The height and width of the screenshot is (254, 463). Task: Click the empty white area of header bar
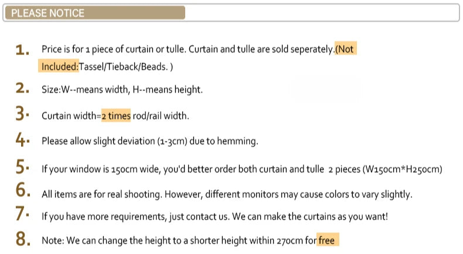pyautogui.click(x=321, y=13)
